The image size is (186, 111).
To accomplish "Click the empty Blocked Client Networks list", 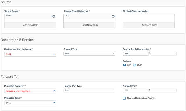I will tap(149, 18).
